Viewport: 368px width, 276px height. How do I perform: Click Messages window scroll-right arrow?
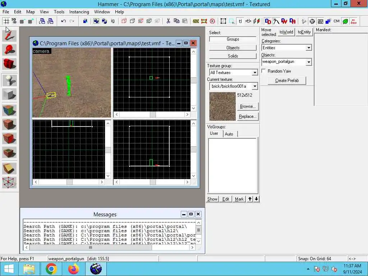[192, 247]
